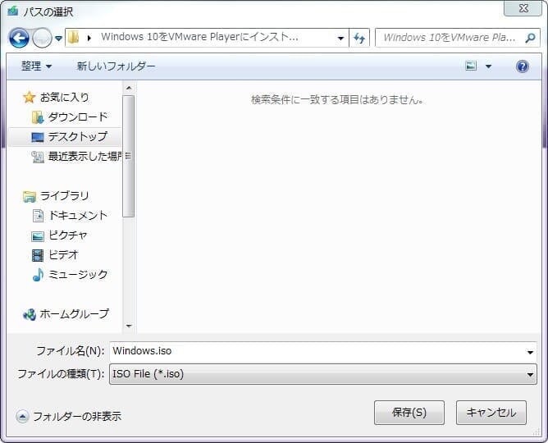Click the refresh icon beside address bar
The width and height of the screenshot is (548, 443).
pyautogui.click(x=358, y=38)
